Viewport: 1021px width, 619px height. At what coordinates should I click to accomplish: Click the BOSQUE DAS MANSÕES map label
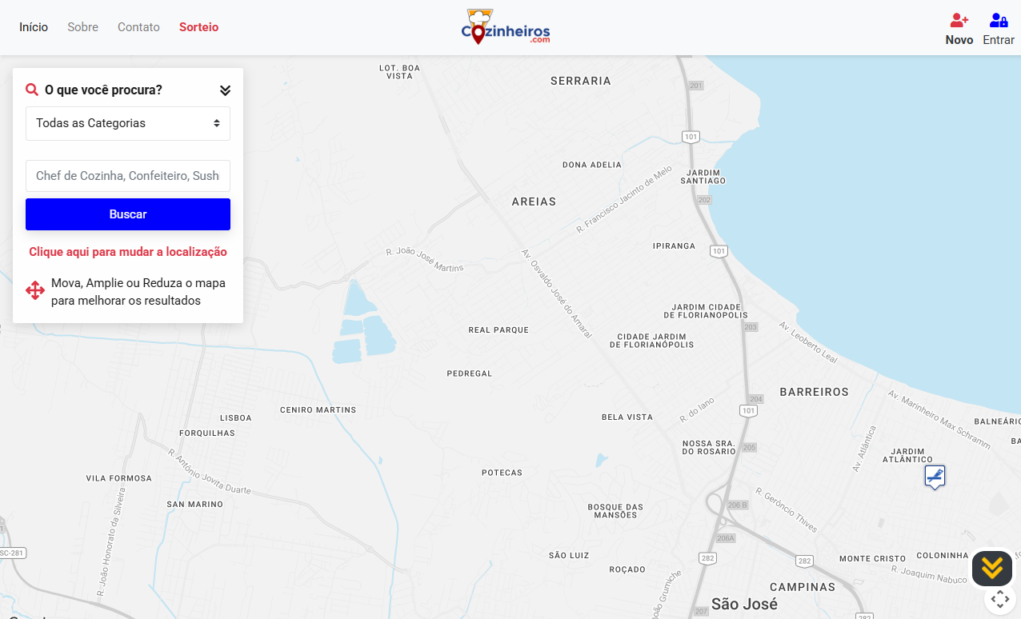point(615,511)
